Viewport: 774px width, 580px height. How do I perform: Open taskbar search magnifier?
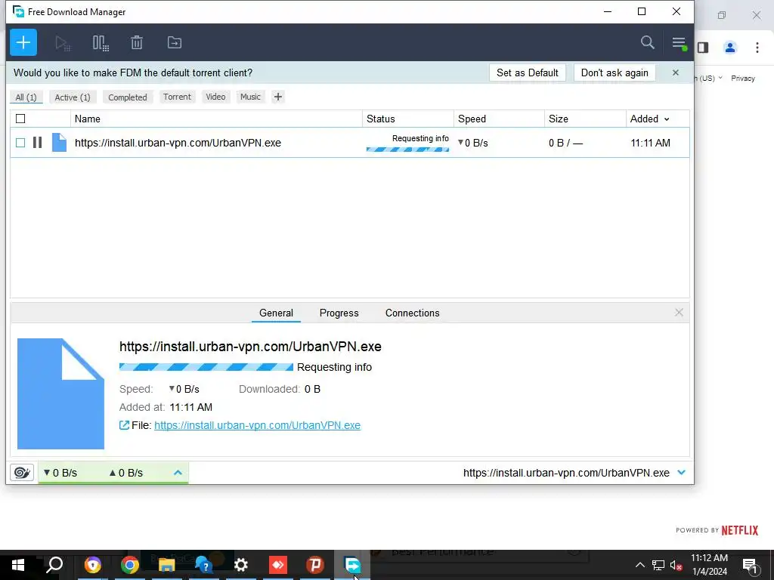pos(54,565)
